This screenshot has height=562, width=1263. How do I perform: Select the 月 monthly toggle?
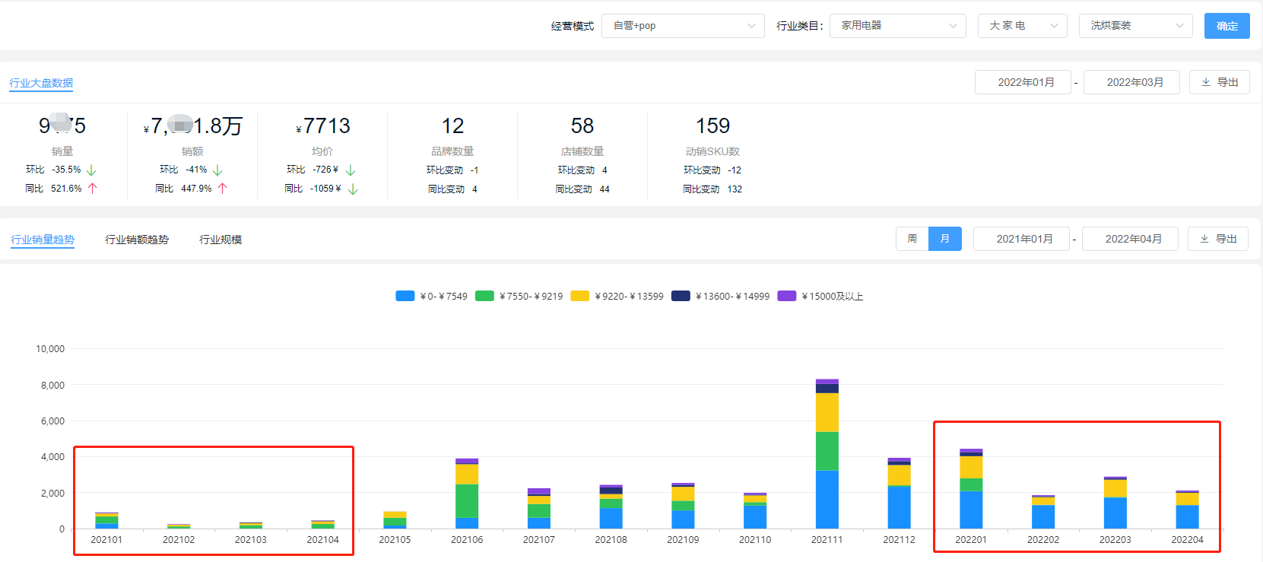coord(945,239)
